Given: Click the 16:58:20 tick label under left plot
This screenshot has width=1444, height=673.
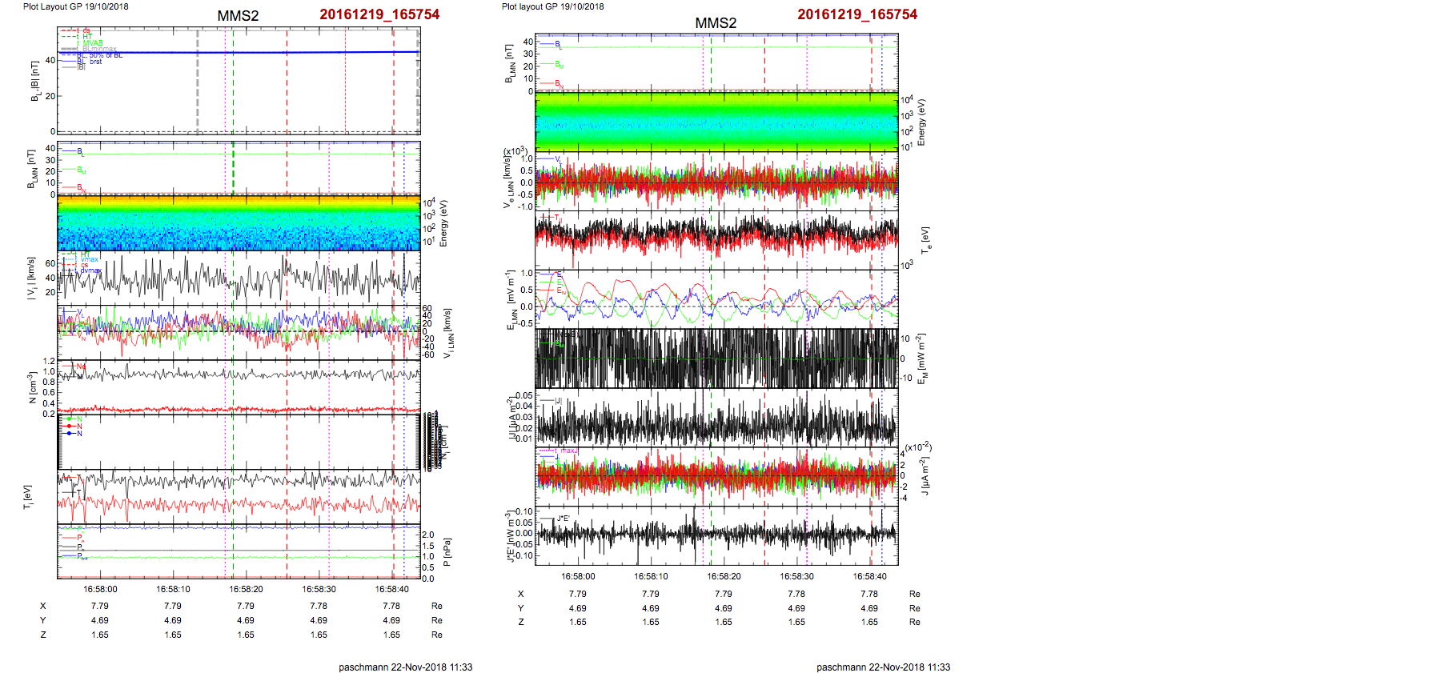Looking at the screenshot, I should 246,589.
